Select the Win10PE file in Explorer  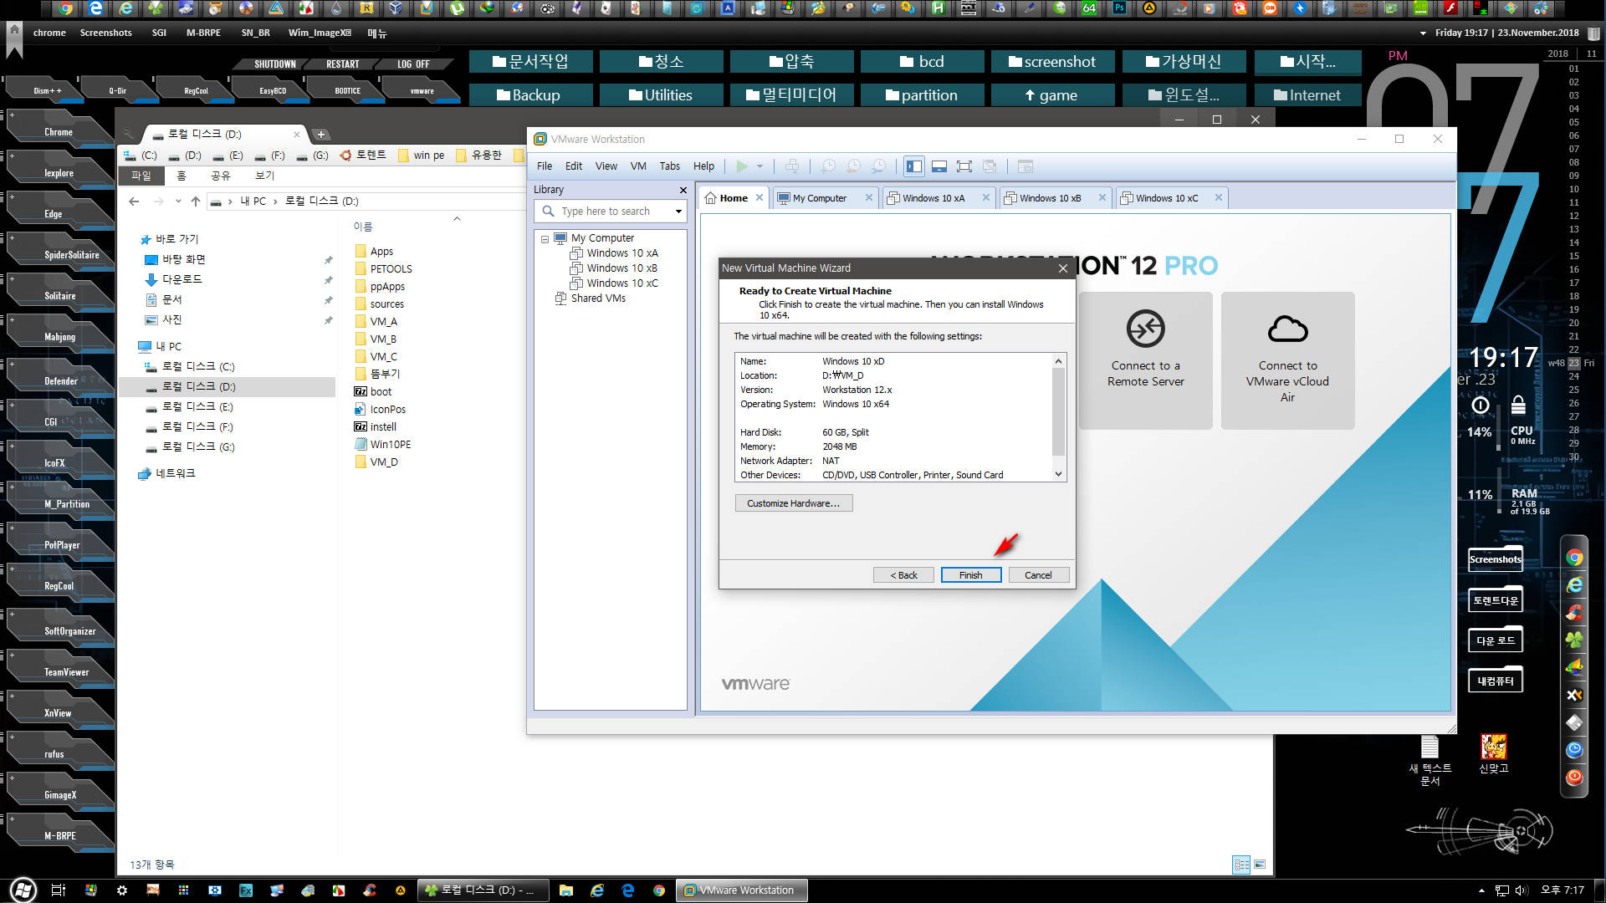tap(390, 445)
